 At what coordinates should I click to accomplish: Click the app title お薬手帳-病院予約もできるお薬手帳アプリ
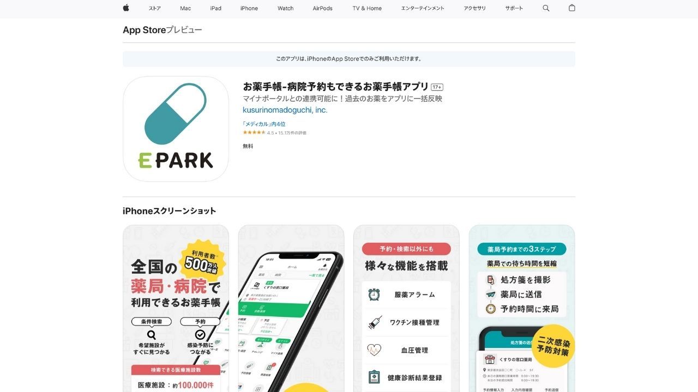coord(336,87)
